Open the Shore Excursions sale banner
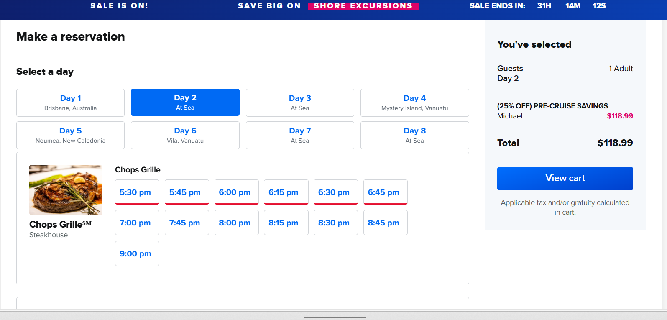 point(363,6)
